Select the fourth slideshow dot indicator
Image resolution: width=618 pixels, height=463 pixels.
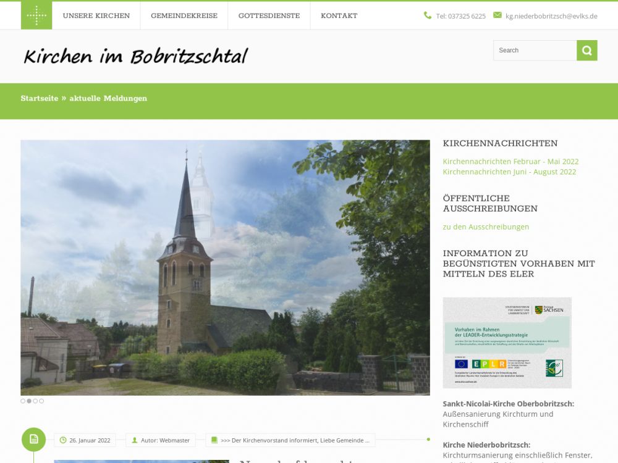pyautogui.click(x=41, y=401)
